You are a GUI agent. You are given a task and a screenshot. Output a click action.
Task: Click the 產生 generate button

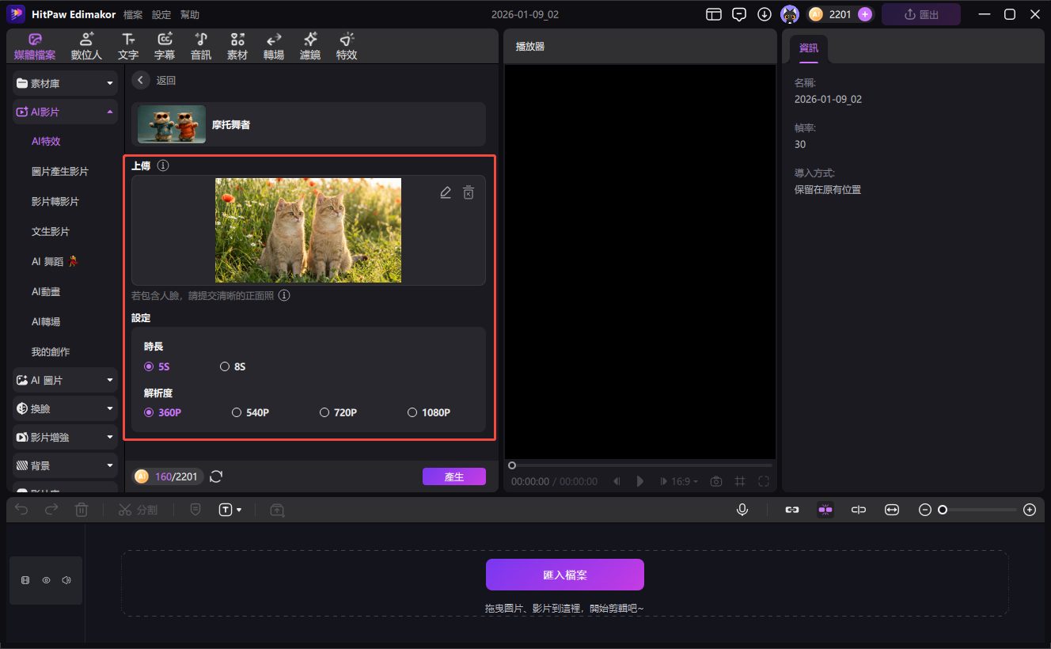(454, 476)
